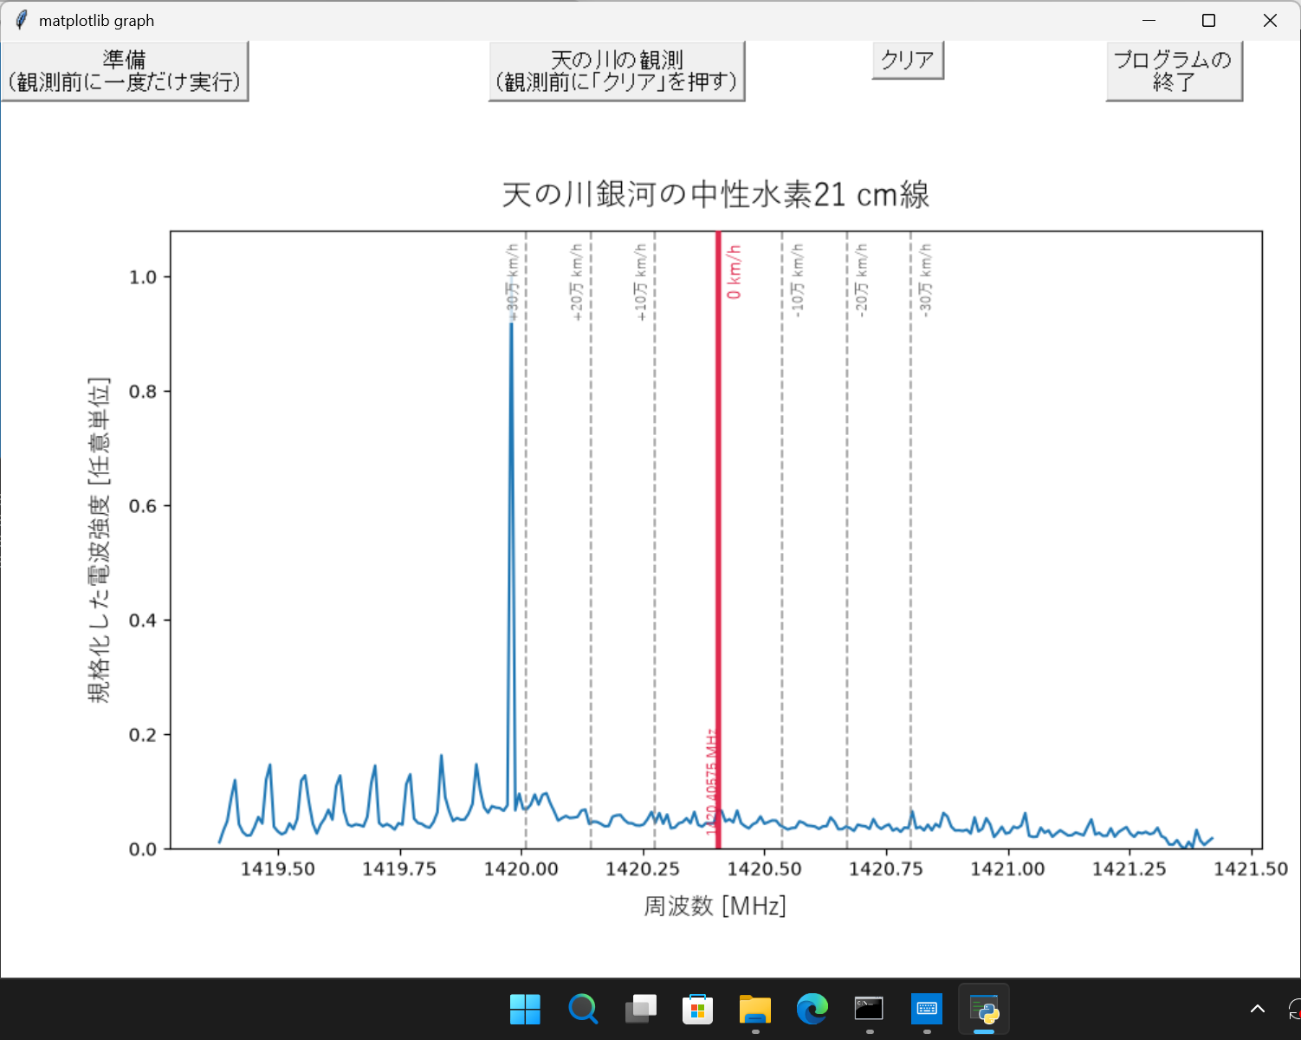
Task: Click the 準備 (観測前に一度だけ実行) button
Action: pos(125,71)
